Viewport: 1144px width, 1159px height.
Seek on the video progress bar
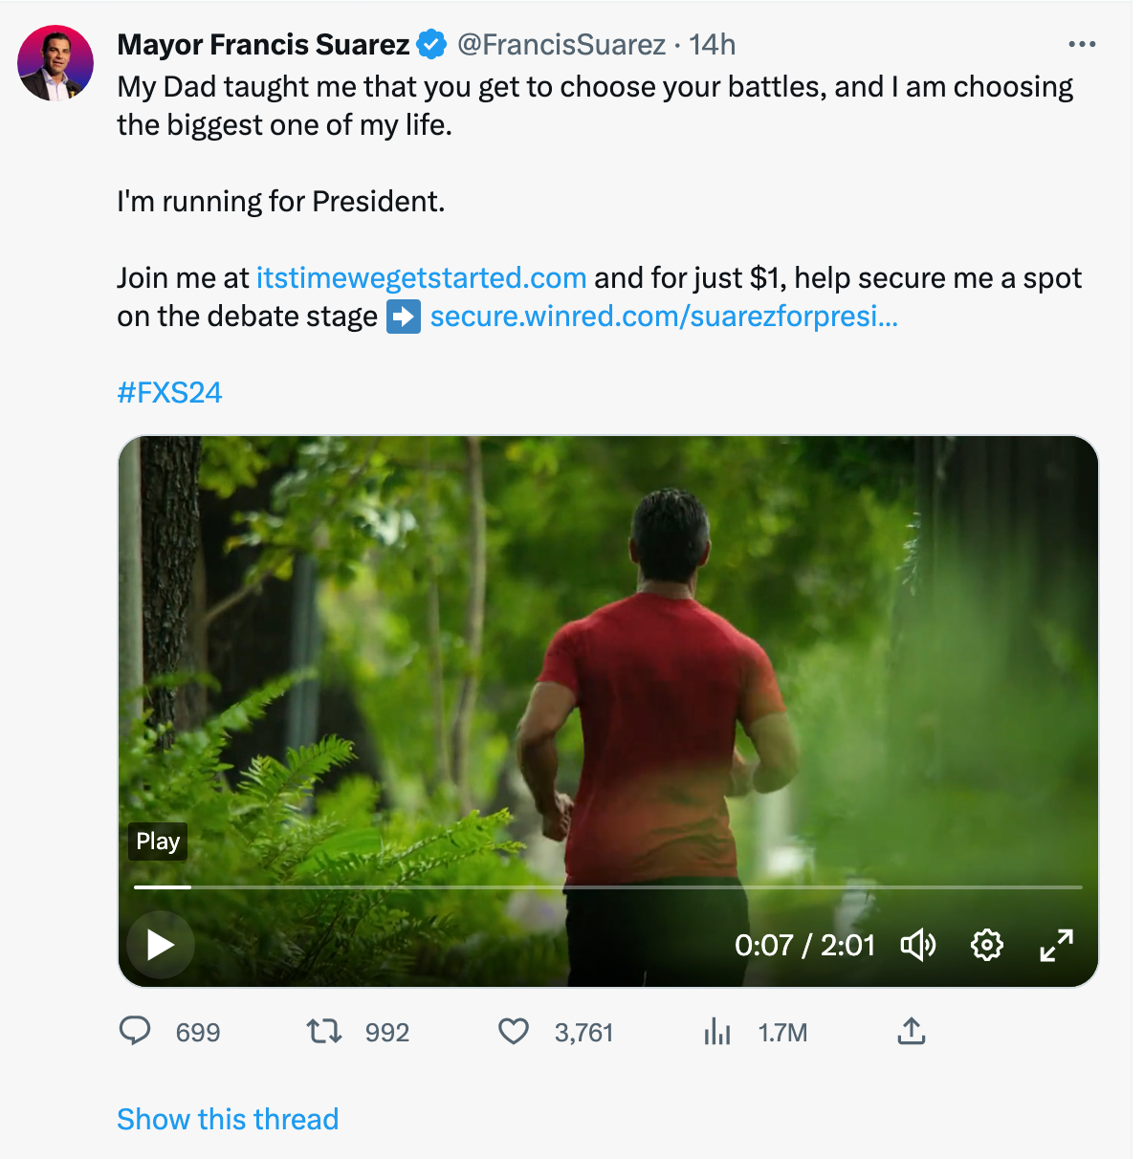[x=608, y=887]
